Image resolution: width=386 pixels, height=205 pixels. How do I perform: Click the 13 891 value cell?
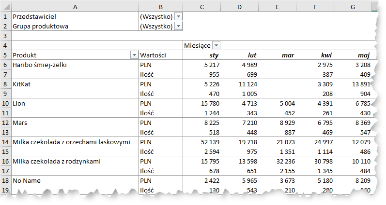[353, 84]
